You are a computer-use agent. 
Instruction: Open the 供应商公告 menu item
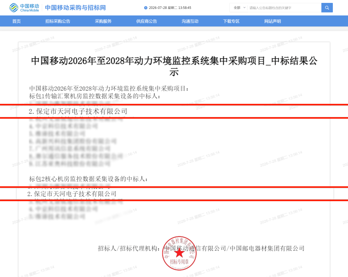tap(147, 21)
